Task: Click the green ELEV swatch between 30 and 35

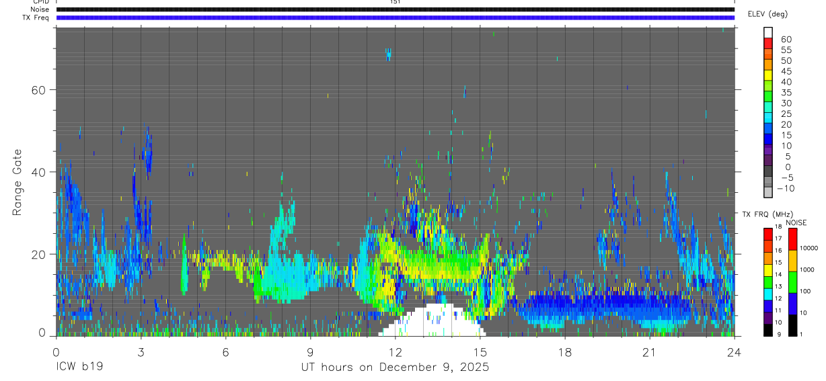Action: pyautogui.click(x=768, y=97)
